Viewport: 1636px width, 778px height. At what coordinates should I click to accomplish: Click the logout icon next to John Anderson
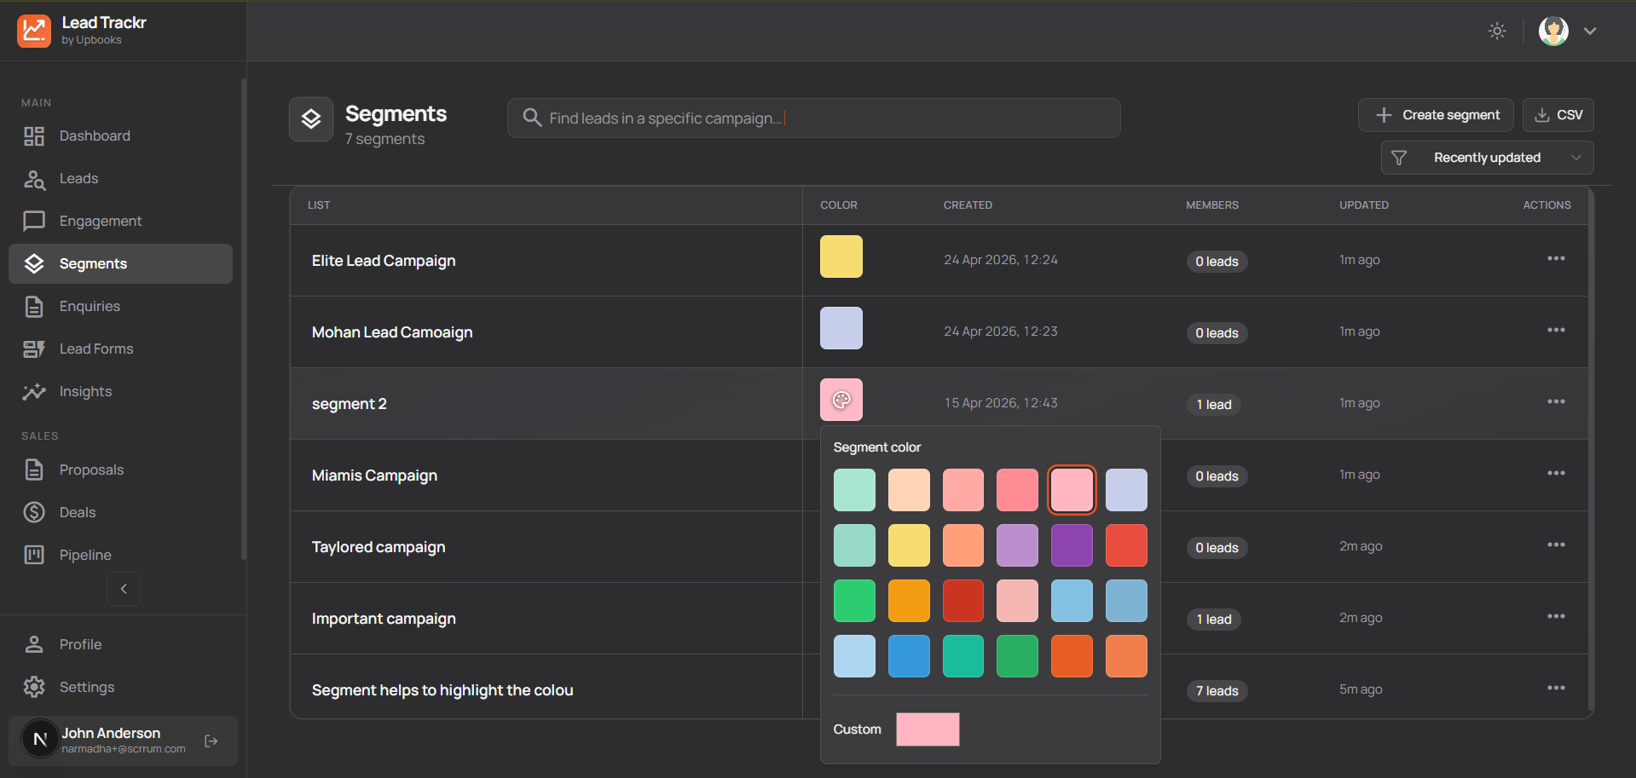coord(210,741)
